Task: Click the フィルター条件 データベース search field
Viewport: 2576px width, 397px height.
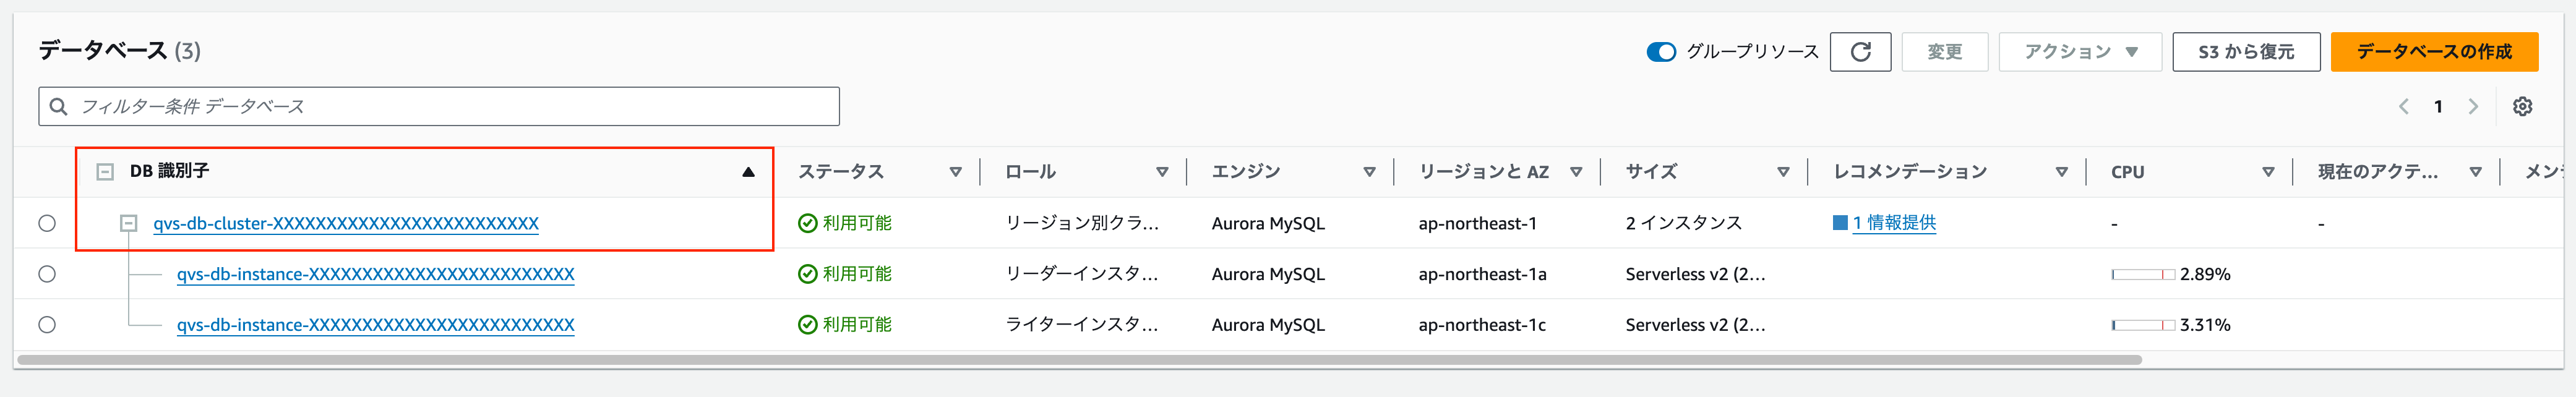Action: tap(440, 107)
